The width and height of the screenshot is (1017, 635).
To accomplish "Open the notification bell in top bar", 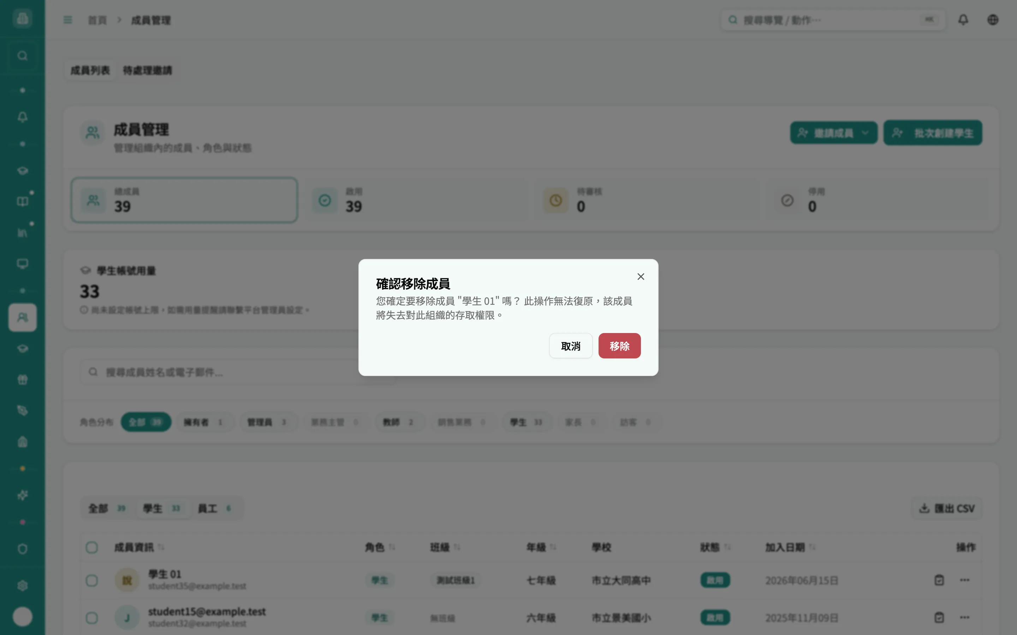I will coord(963,20).
